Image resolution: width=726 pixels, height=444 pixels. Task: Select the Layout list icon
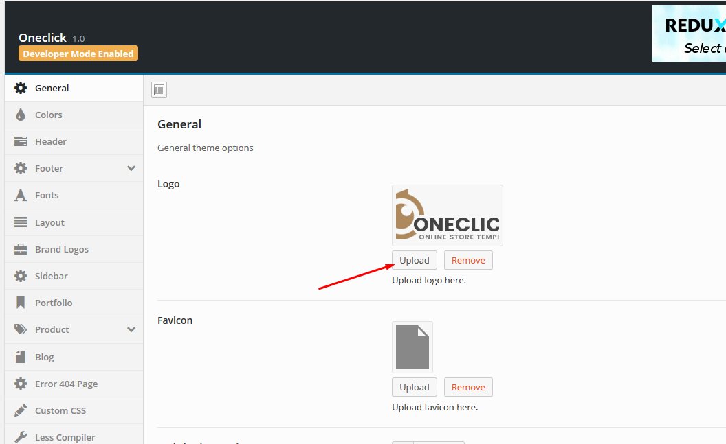pos(21,222)
